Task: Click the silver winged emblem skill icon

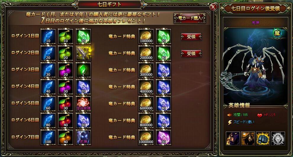Action: point(278,138)
